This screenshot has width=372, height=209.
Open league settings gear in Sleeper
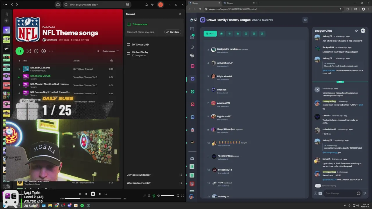[x=305, y=20]
